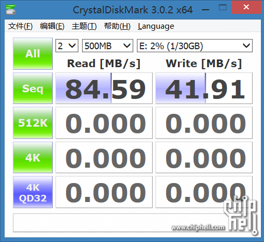
Task: Click the Seq write result 41.91
Action: 204,88
